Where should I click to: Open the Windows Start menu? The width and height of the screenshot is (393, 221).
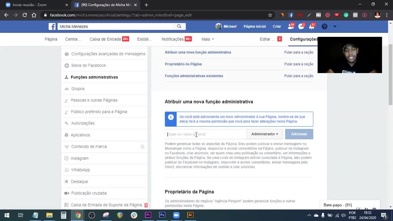tap(7, 215)
